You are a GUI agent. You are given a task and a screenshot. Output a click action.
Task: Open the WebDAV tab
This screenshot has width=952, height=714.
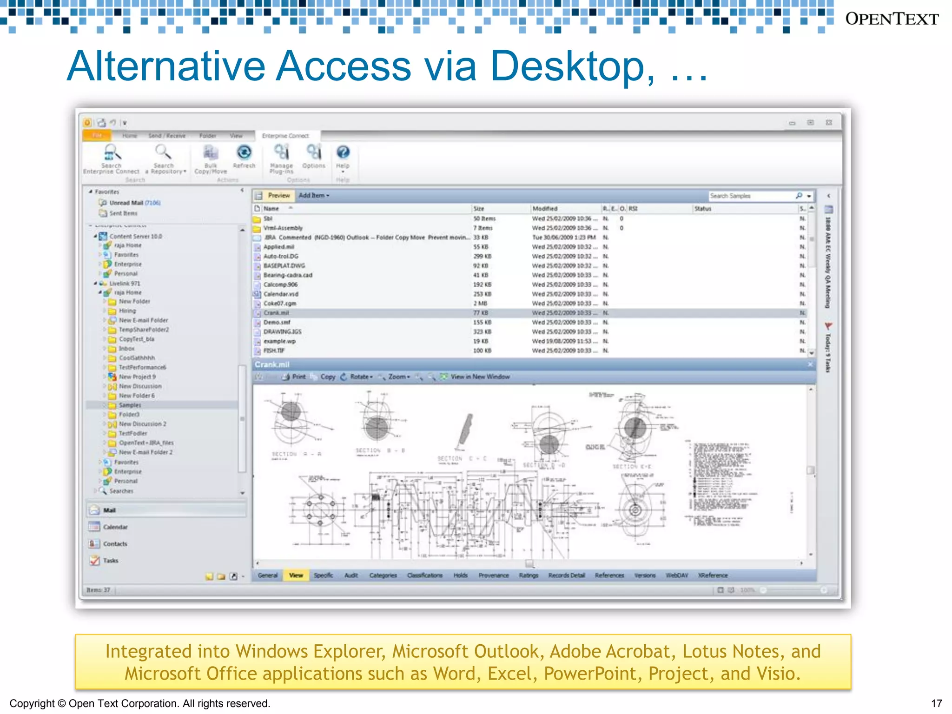(x=676, y=575)
